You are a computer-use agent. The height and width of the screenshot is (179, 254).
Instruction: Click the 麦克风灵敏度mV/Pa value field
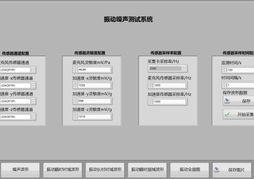(x=94, y=70)
